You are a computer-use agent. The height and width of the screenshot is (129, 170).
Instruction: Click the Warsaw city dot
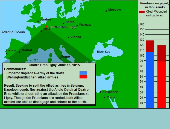coord(77,26)
